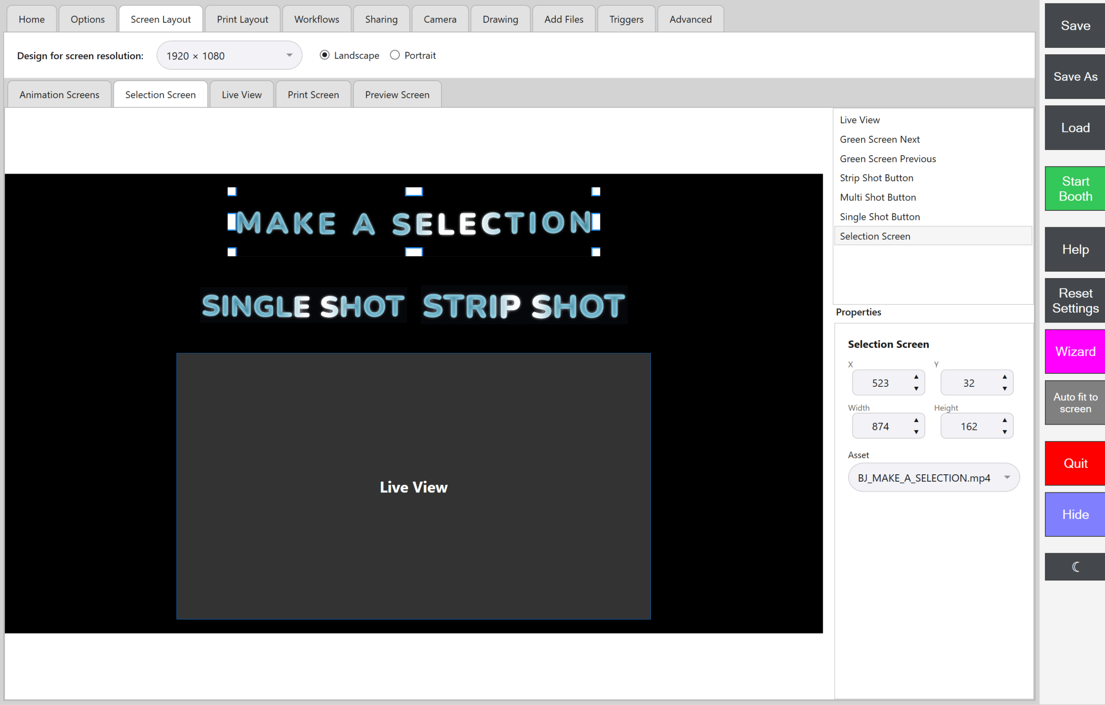This screenshot has height=705, width=1105.
Task: Select Strip Shot Button in element list
Action: (933, 177)
